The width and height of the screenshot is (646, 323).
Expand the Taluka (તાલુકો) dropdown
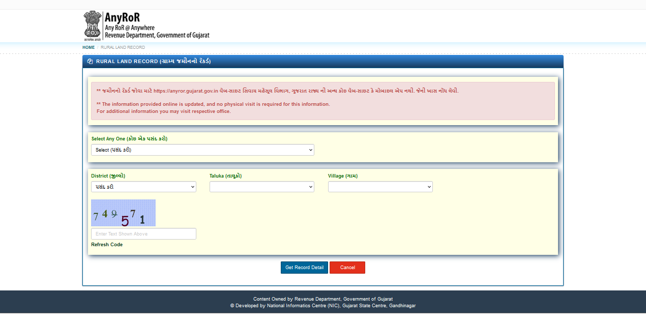[261, 187]
